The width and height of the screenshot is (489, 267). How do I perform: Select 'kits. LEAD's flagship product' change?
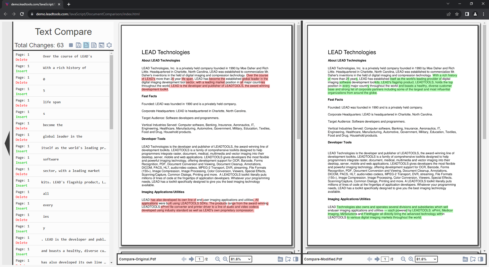(61, 182)
